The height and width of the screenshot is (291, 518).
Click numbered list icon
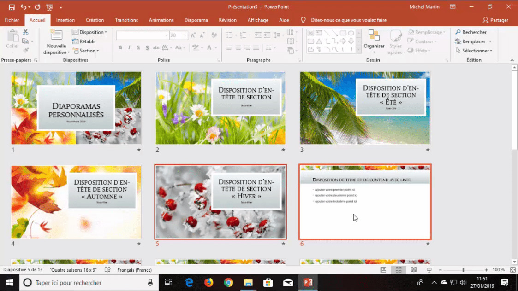(x=243, y=35)
